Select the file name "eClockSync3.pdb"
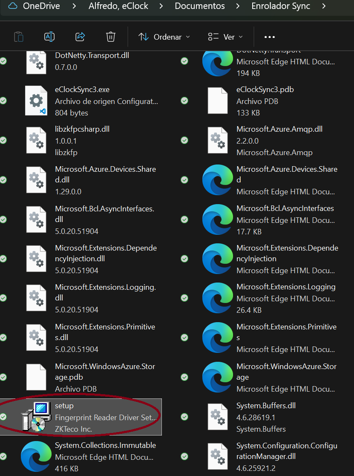Screen dimensions: 354x476 [x=265, y=89]
